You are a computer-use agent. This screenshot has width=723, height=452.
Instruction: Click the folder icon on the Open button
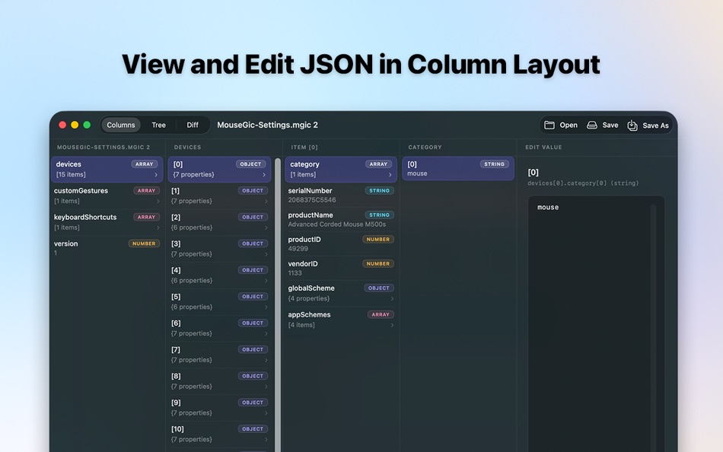(x=549, y=125)
